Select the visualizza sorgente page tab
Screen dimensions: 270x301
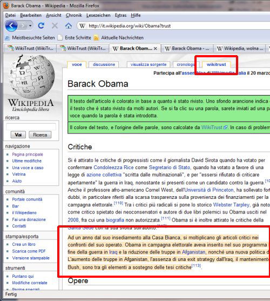148,64
